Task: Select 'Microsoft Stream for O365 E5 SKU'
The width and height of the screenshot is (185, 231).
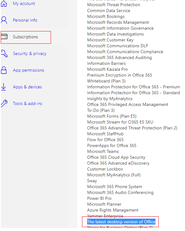Action: click(120, 122)
